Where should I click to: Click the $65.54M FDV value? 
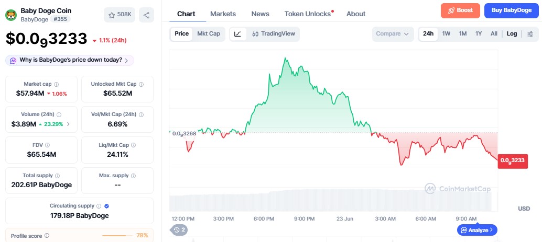click(41, 154)
